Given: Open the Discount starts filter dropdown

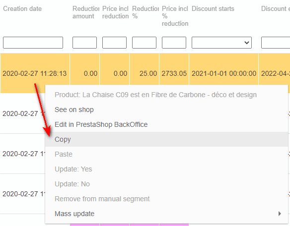Looking at the screenshot, I should 221,43.
